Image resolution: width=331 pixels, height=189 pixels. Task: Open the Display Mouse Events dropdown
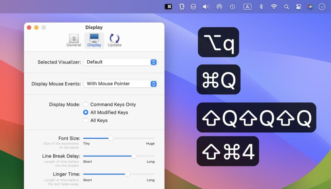[120, 84]
